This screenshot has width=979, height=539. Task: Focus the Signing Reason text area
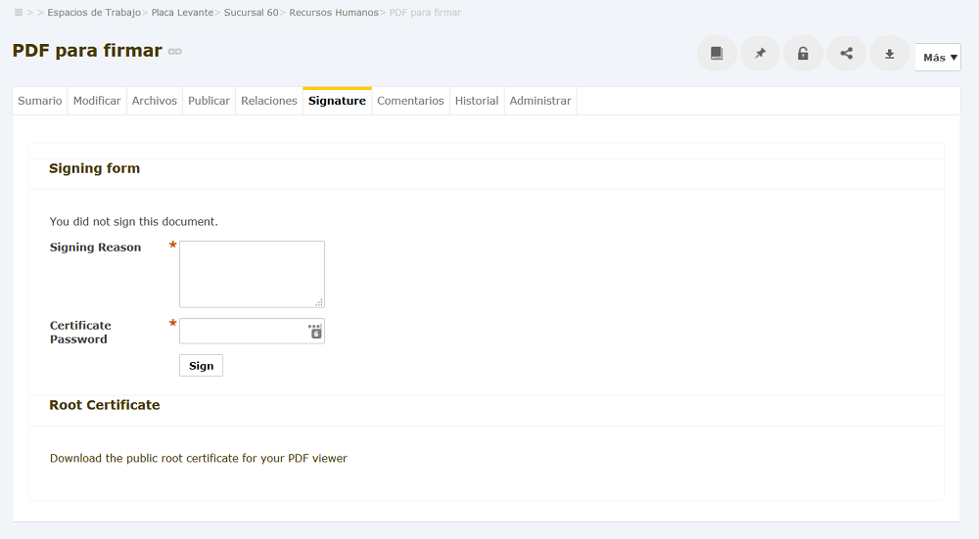[x=252, y=274]
